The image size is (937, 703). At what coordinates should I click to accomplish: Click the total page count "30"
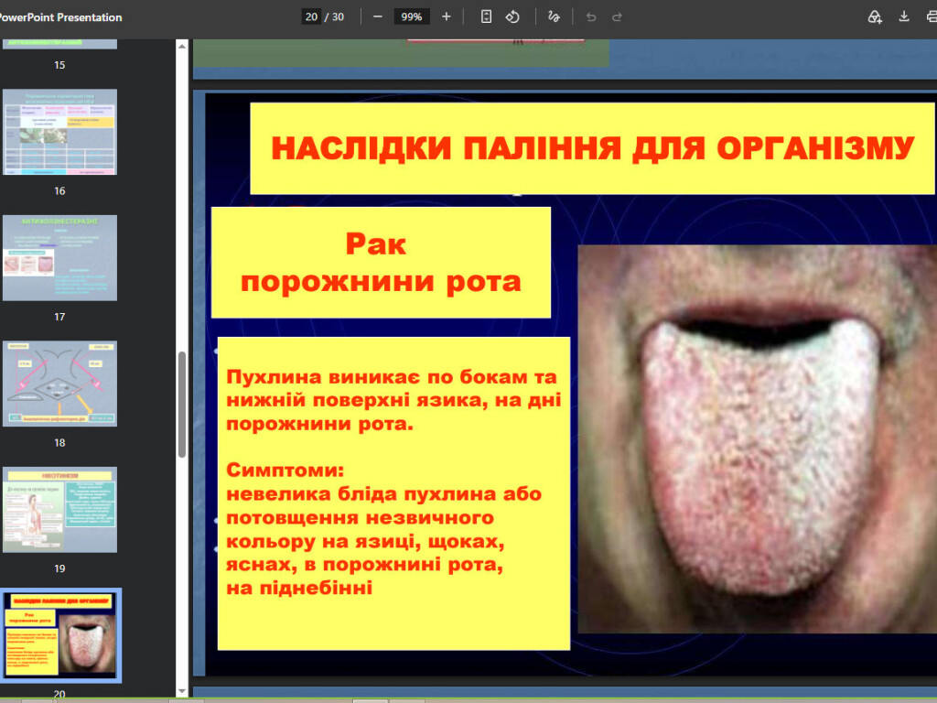(338, 16)
